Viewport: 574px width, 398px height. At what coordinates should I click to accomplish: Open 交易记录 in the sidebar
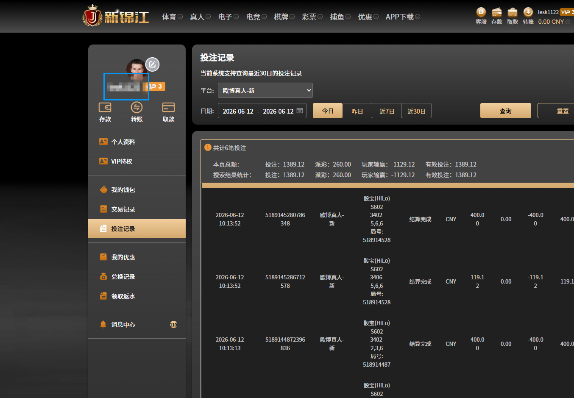pyautogui.click(x=137, y=209)
